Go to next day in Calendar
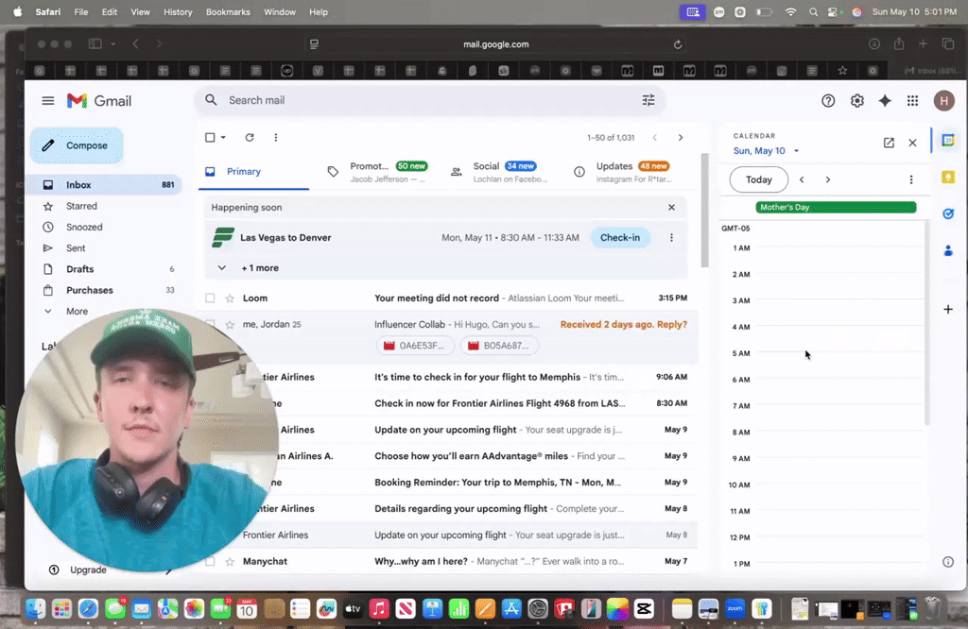Screen dimensions: 968x629 pyautogui.click(x=828, y=179)
